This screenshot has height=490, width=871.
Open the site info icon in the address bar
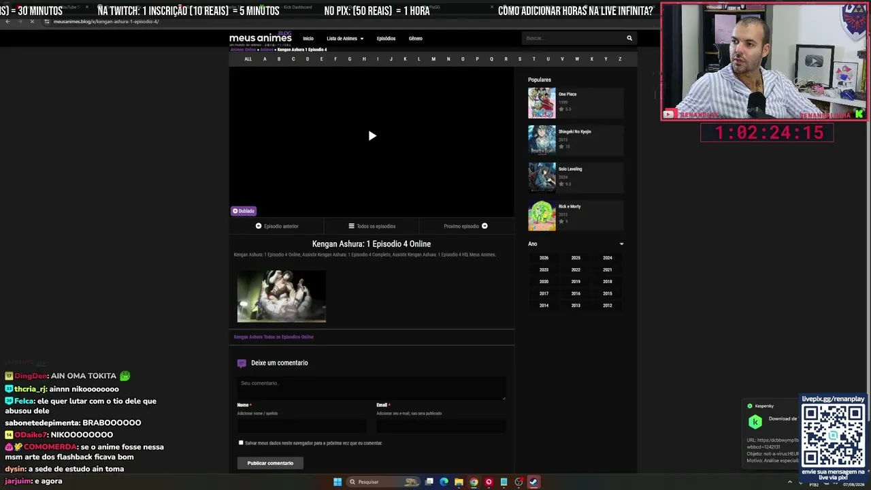pyautogui.click(x=47, y=21)
